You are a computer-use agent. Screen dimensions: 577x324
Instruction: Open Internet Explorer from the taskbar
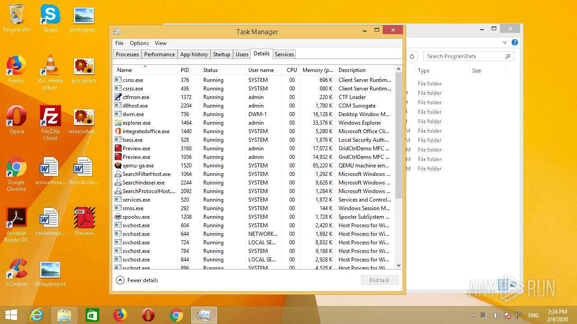pyautogui.click(x=37, y=315)
